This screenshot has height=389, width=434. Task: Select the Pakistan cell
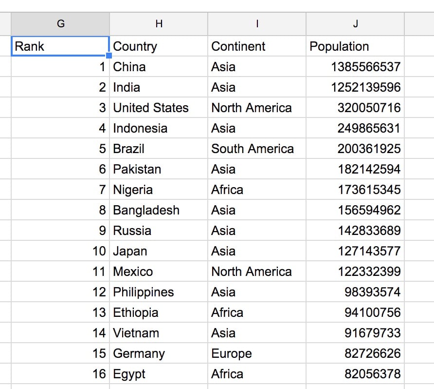point(159,169)
